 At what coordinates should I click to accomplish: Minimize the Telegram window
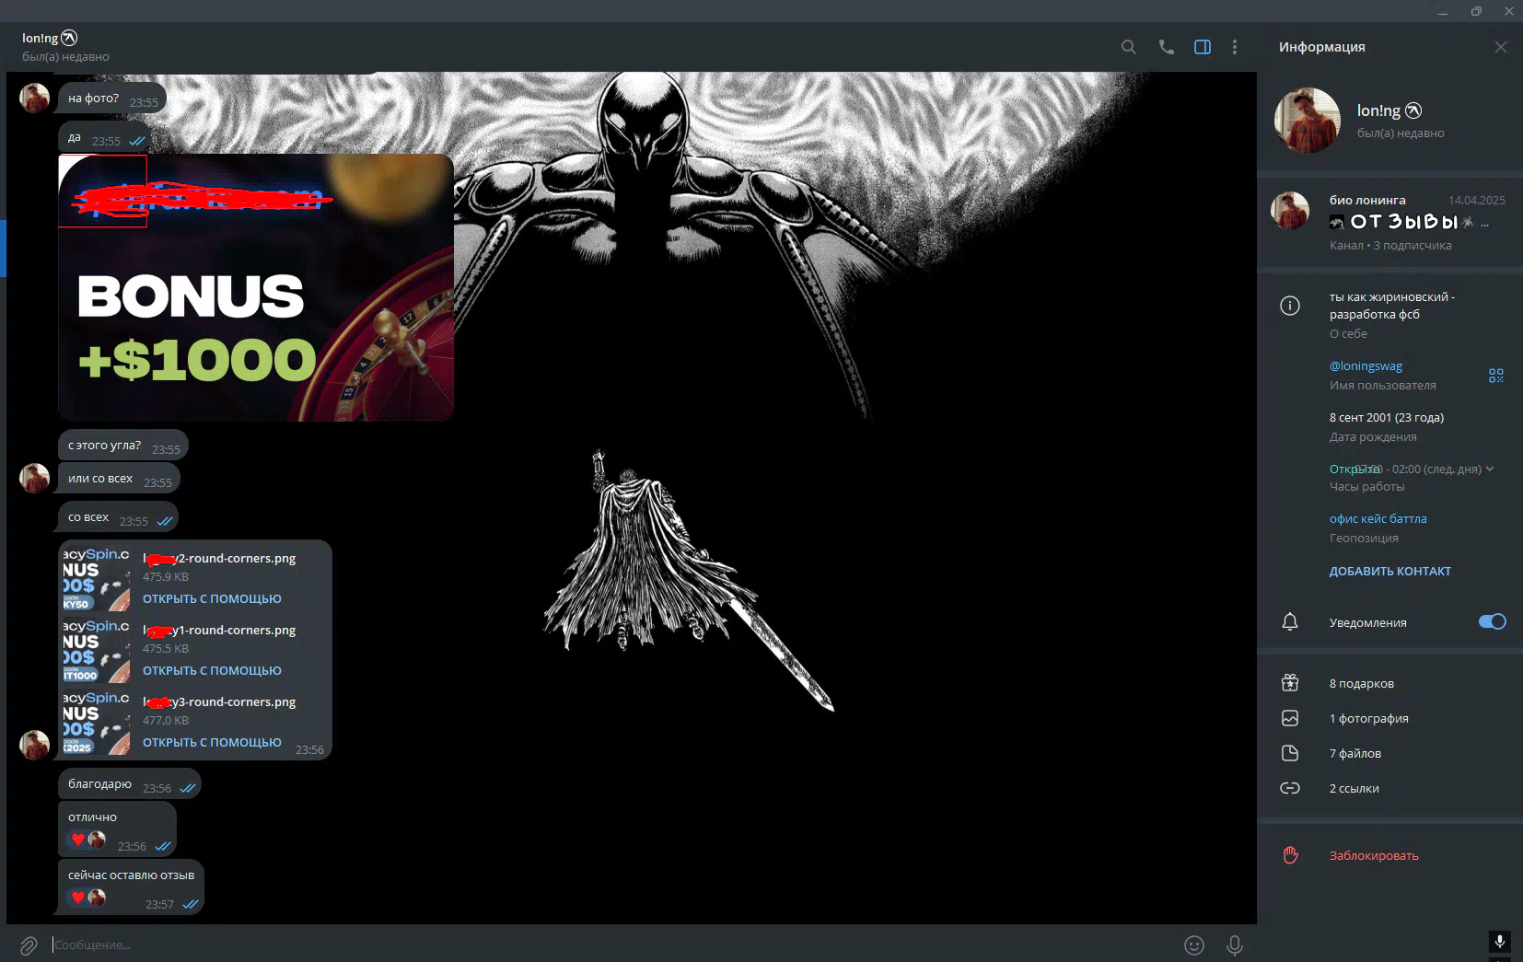click(x=1443, y=11)
